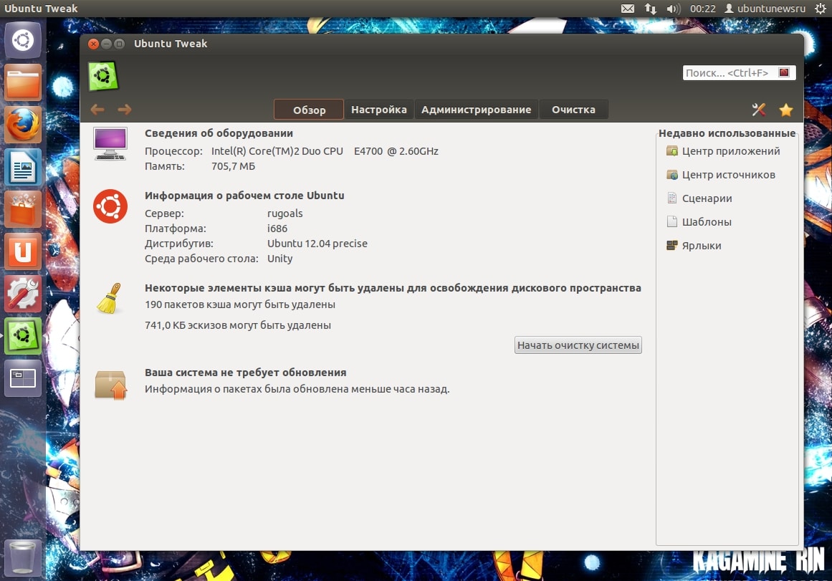The width and height of the screenshot is (832, 581).
Task: Open LibreOffice Writer from the launcher
Action: coord(23,167)
